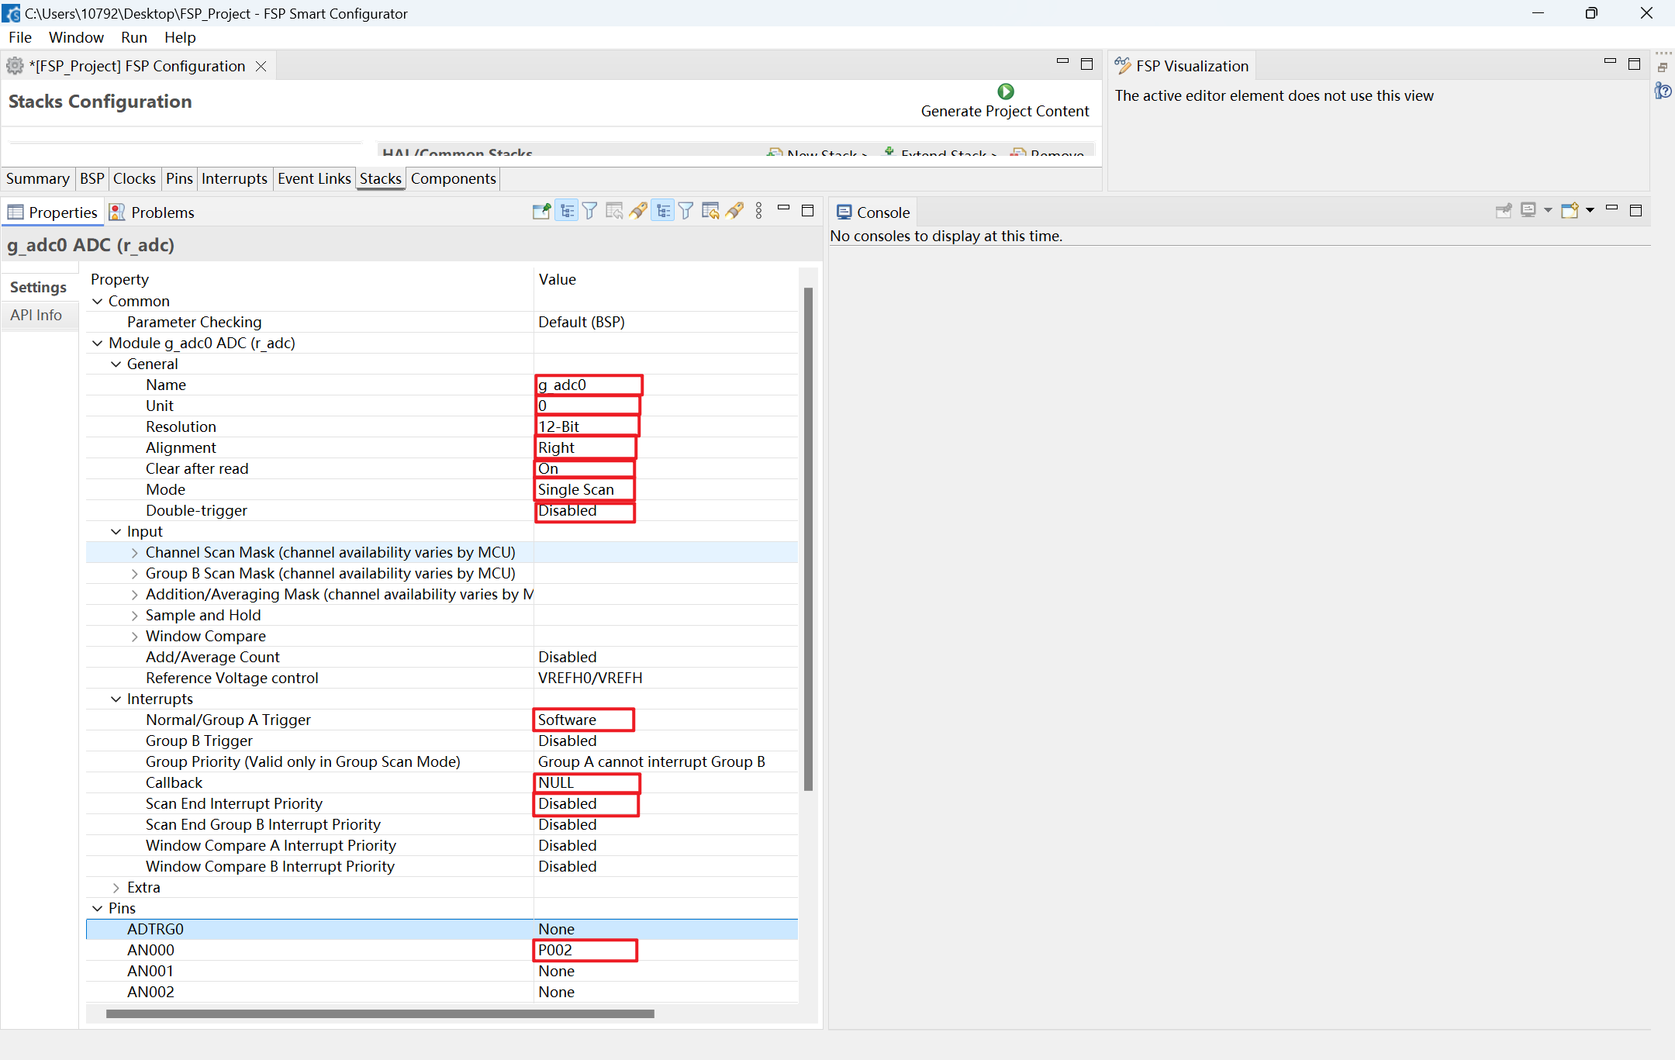Expand the Group B Scan Mask row

[x=135, y=573]
